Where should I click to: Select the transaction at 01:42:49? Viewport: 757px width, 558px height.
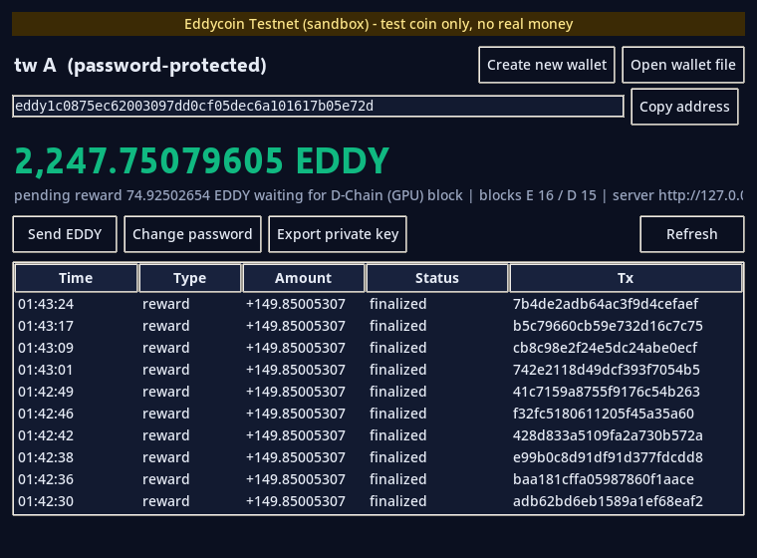click(378, 392)
